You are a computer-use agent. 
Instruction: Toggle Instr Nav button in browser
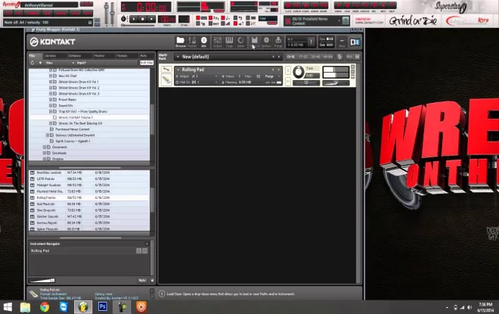[x=147, y=63]
